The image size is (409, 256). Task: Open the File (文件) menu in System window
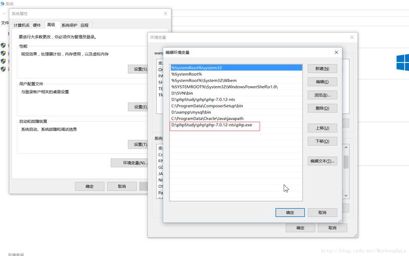click(x=5, y=23)
